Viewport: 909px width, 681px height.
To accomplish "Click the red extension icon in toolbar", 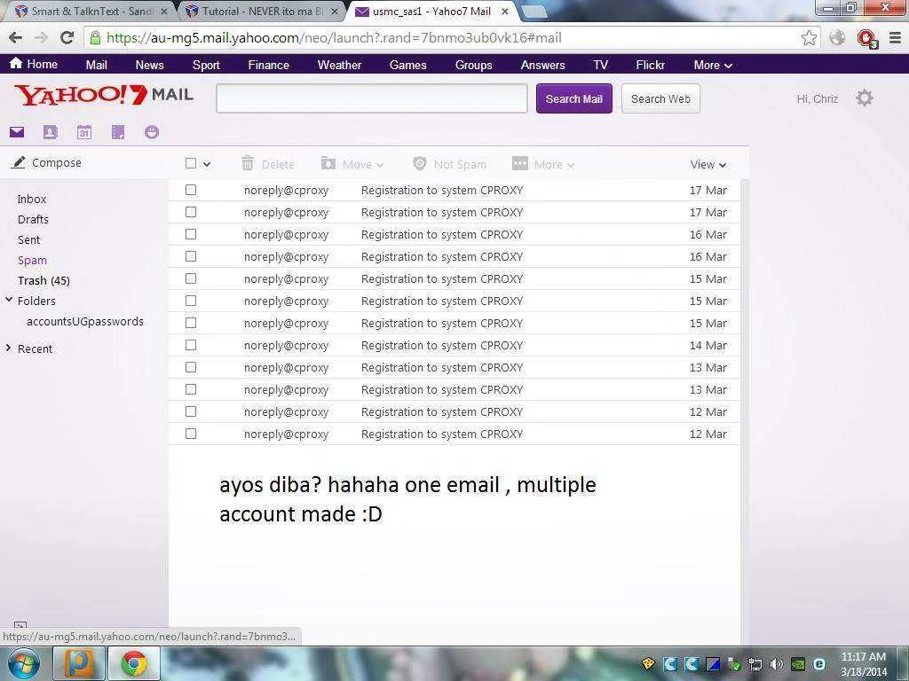I will pos(867,39).
